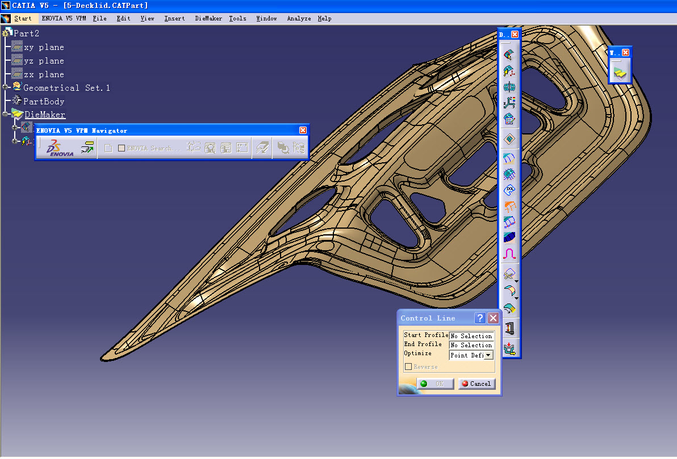Open the Tools menu
677x459 pixels.
coord(237,19)
